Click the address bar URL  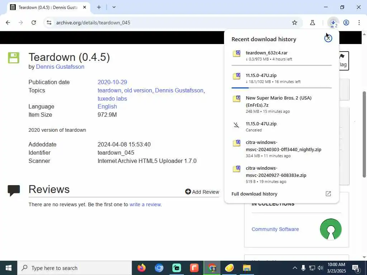coord(93,23)
